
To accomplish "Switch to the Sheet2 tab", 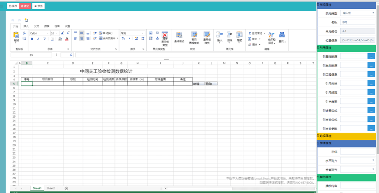I will coord(50,188).
